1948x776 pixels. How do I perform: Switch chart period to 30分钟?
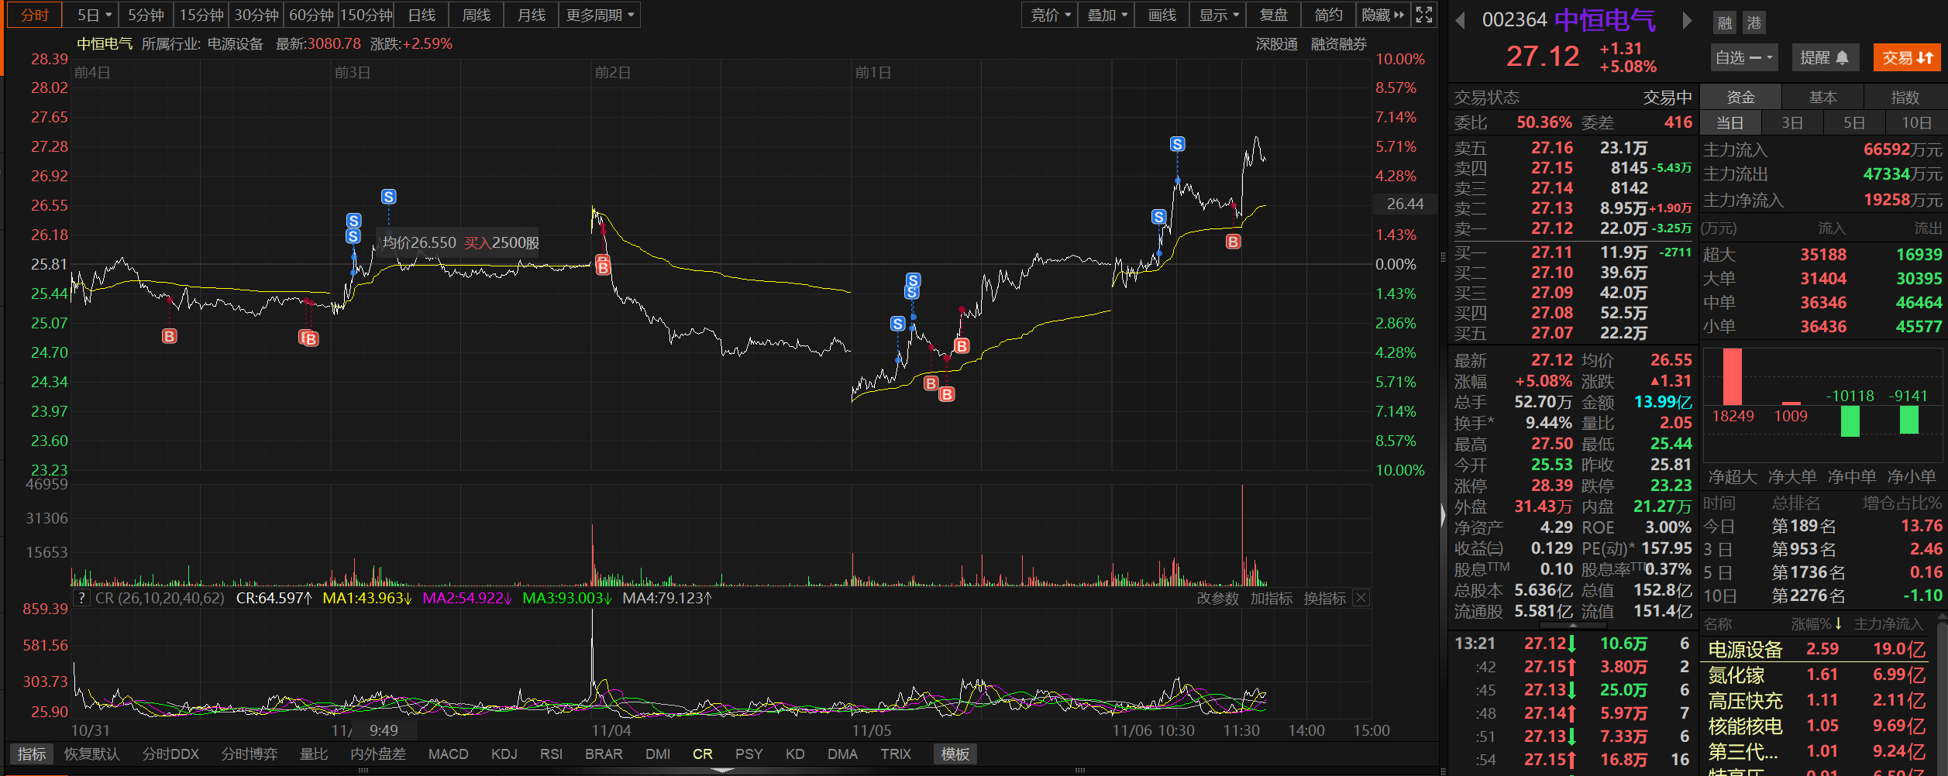(256, 15)
